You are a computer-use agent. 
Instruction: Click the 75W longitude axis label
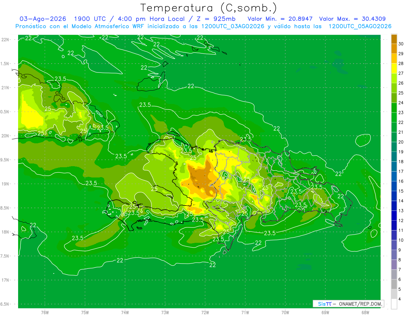(x=85, y=312)
